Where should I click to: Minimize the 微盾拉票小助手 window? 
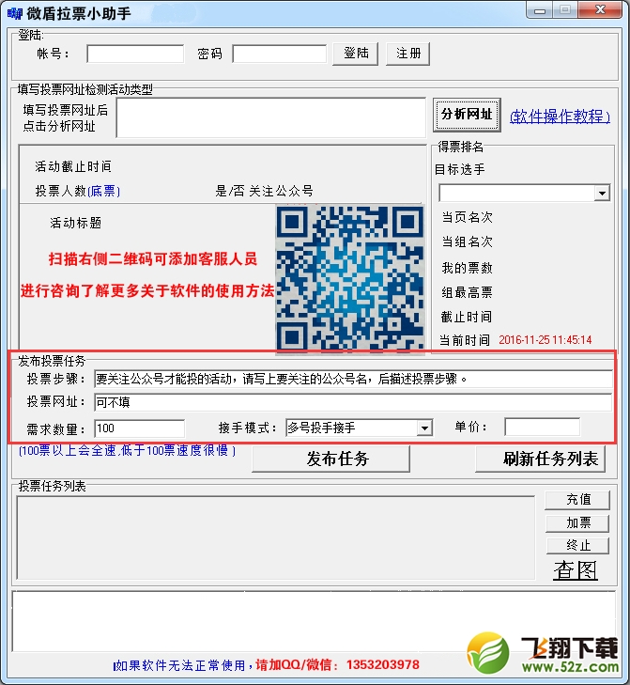[540, 10]
